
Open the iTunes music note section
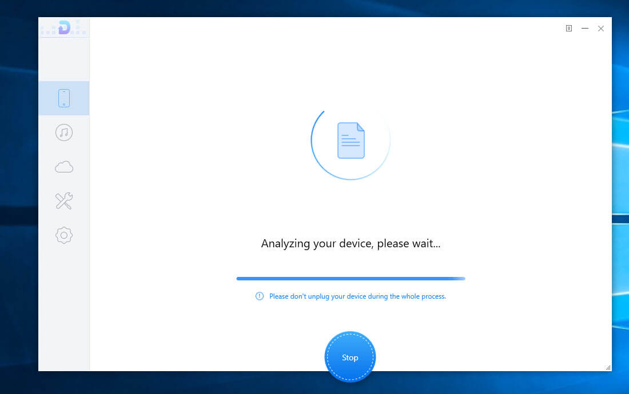[x=64, y=132]
